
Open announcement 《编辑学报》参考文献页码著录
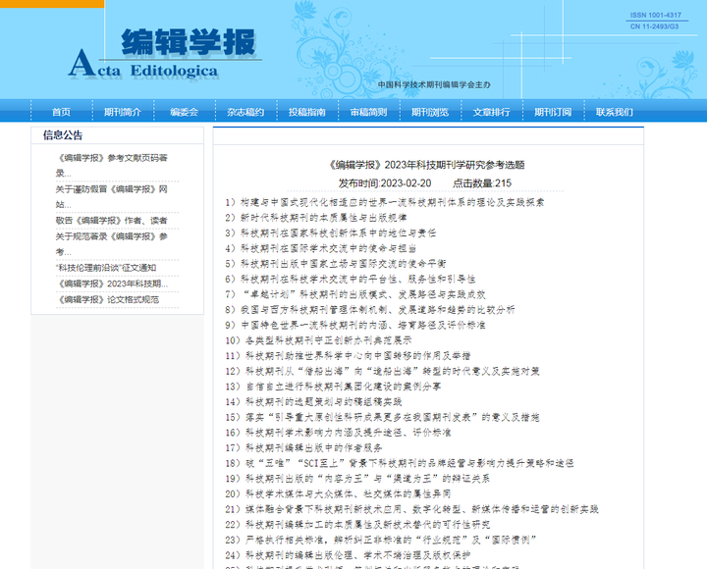(112, 166)
